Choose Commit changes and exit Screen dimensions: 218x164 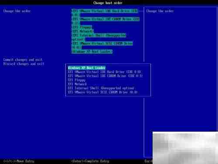tap(23, 60)
